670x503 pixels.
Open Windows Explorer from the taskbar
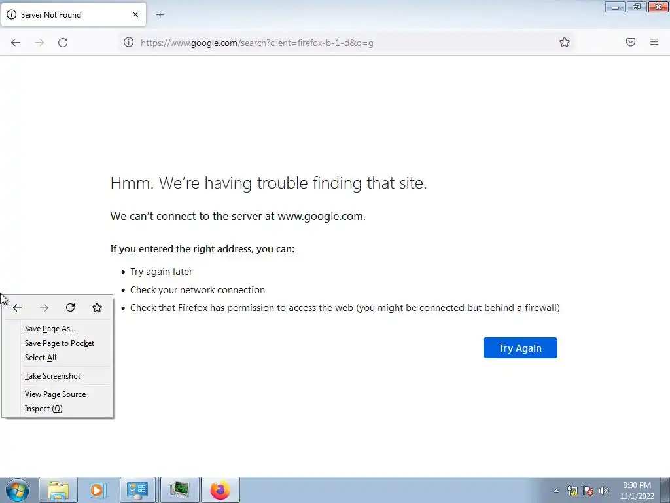click(x=58, y=490)
